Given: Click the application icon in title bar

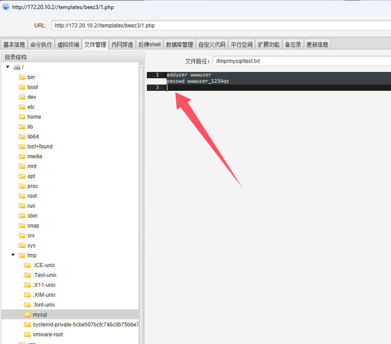Looking at the screenshot, I should (x=6, y=7).
